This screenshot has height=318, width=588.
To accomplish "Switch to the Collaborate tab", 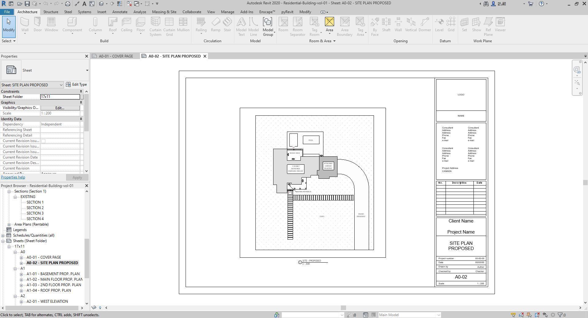I will click(x=192, y=12).
